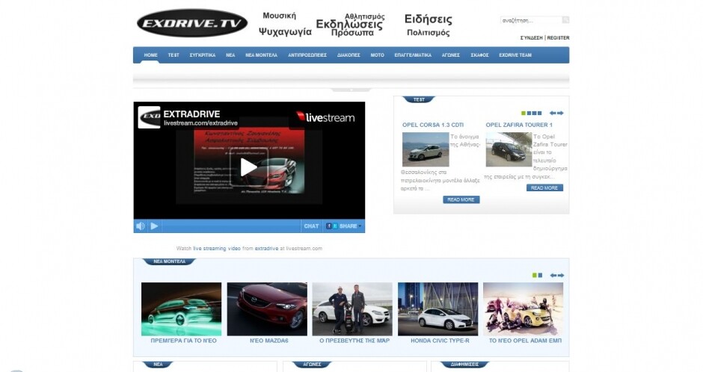703x372 pixels.
Task: Click the slider handle below the navbar banner
Action: click(x=351, y=90)
